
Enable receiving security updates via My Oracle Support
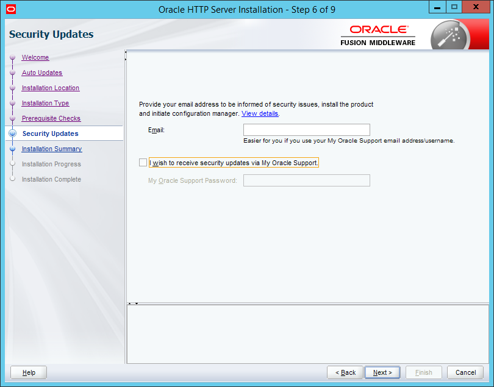tap(143, 163)
